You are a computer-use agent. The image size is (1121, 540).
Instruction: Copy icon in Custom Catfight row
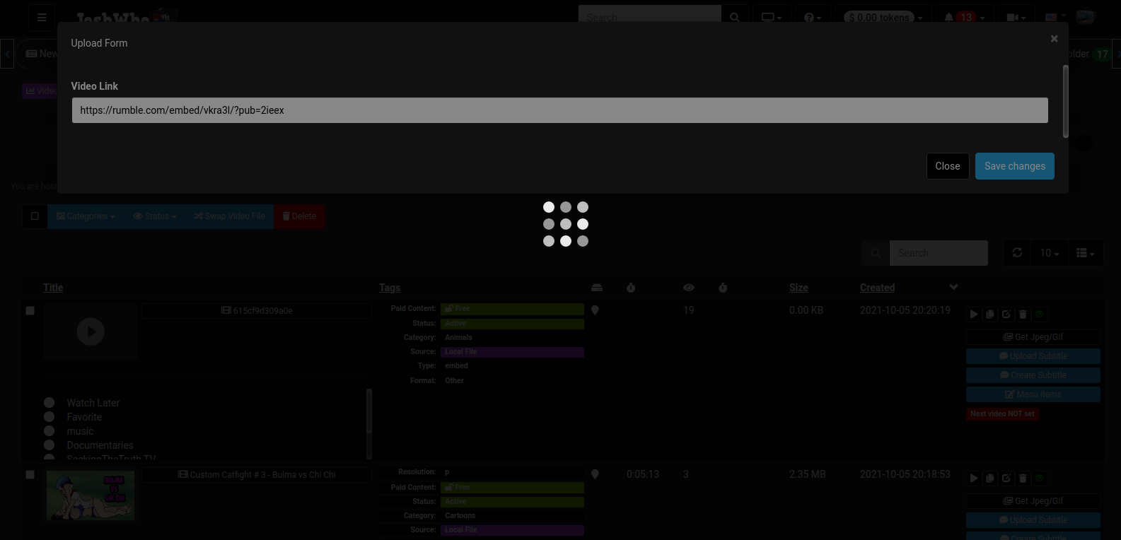(990, 479)
